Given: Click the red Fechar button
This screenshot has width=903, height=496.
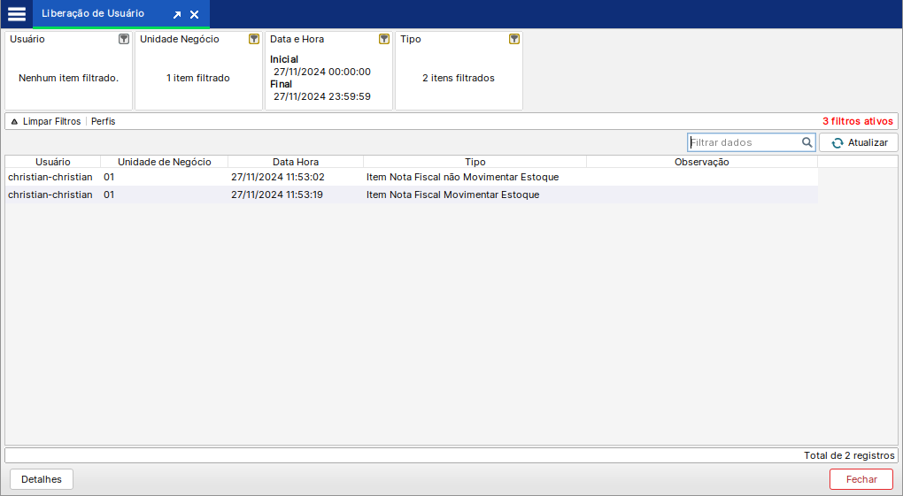Looking at the screenshot, I should coord(861,479).
